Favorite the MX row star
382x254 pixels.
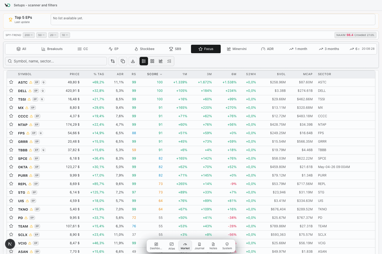(11, 108)
